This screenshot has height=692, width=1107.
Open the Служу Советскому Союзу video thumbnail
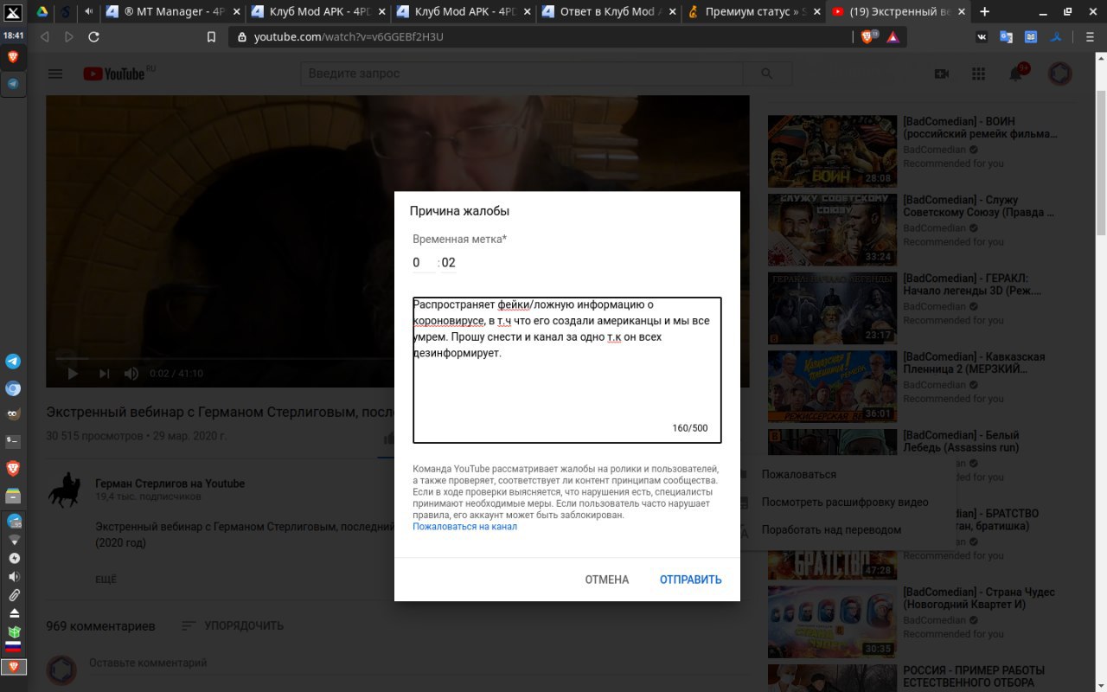[832, 229]
